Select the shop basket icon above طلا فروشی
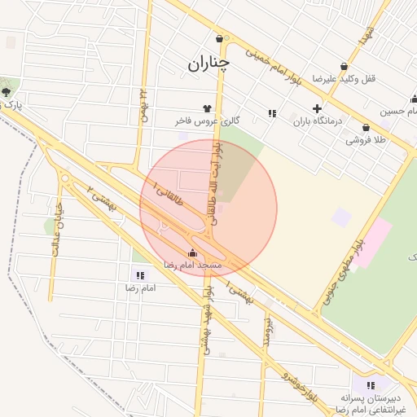Image resolution: width=417 pixels, height=417 pixels. [x=366, y=127]
